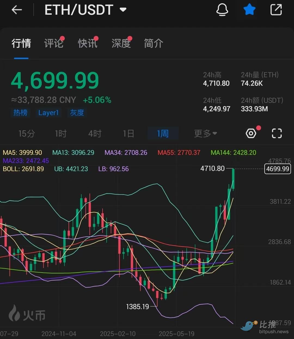Tap the 24h low 4,249.97
294x339 pixels.
(217, 109)
